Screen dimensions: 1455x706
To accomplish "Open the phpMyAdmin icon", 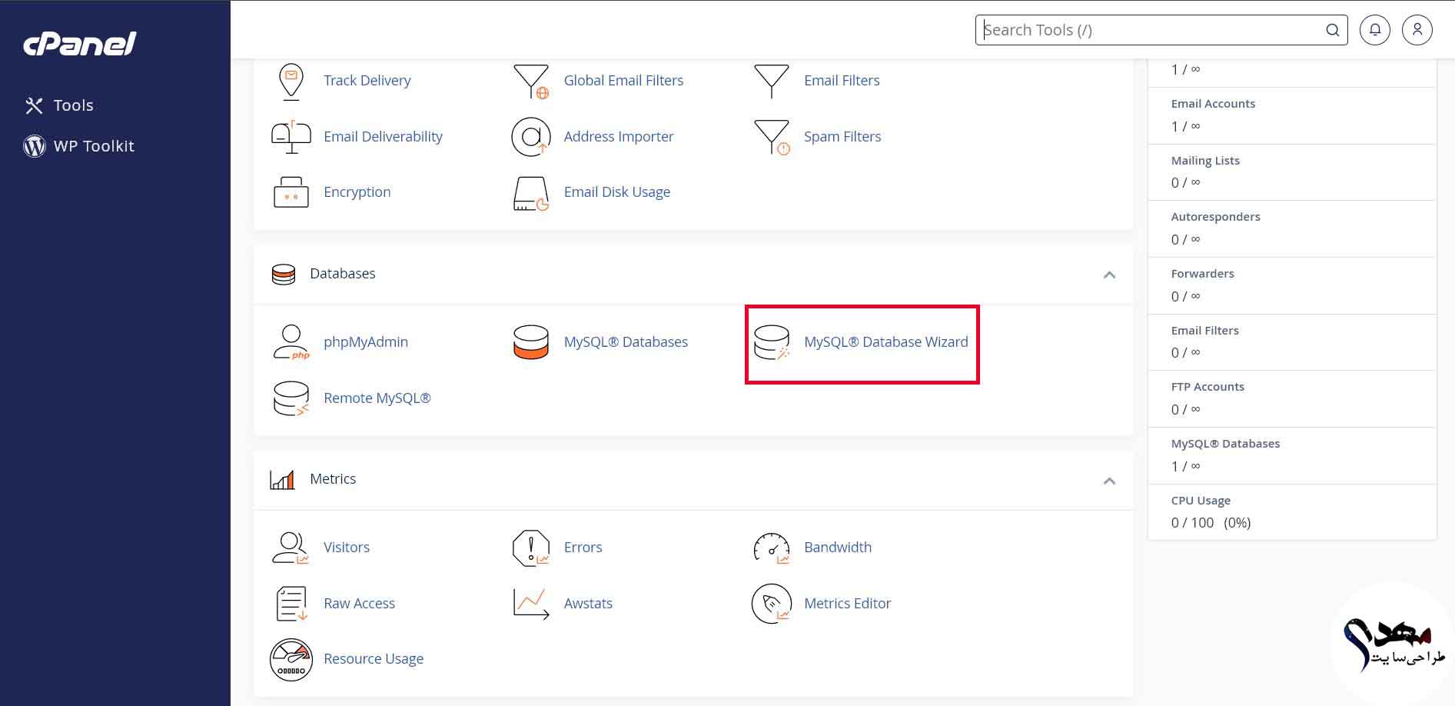I will (291, 342).
